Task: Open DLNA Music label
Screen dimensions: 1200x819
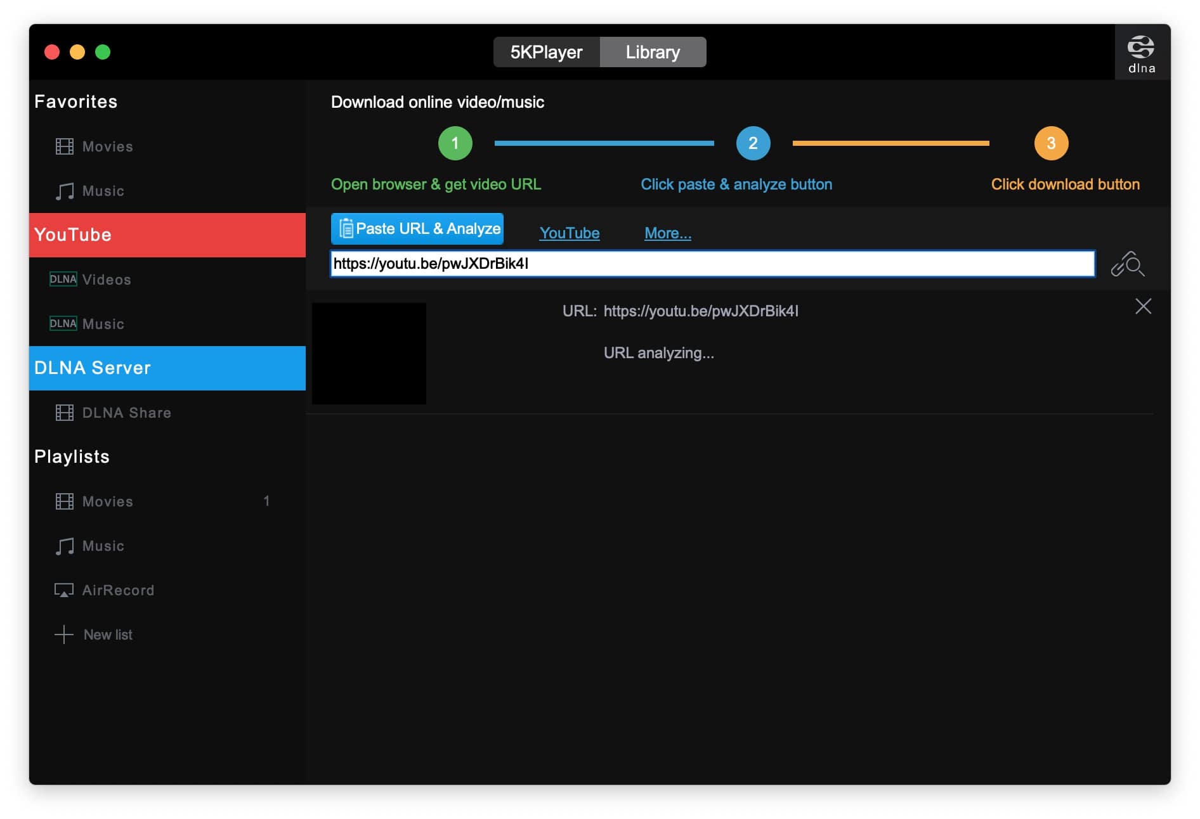Action: (103, 324)
